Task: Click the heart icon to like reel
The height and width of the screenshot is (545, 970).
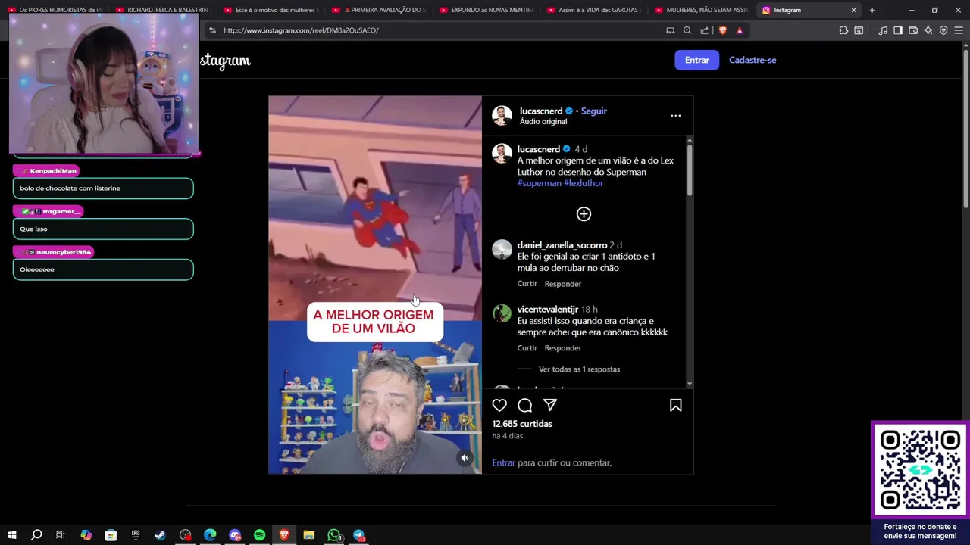Action: [499, 405]
